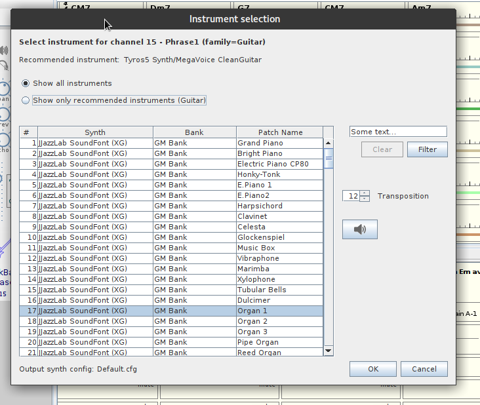This screenshot has height=405, width=480.
Task: Select Pipe Organ patch row
Action: pos(171,342)
